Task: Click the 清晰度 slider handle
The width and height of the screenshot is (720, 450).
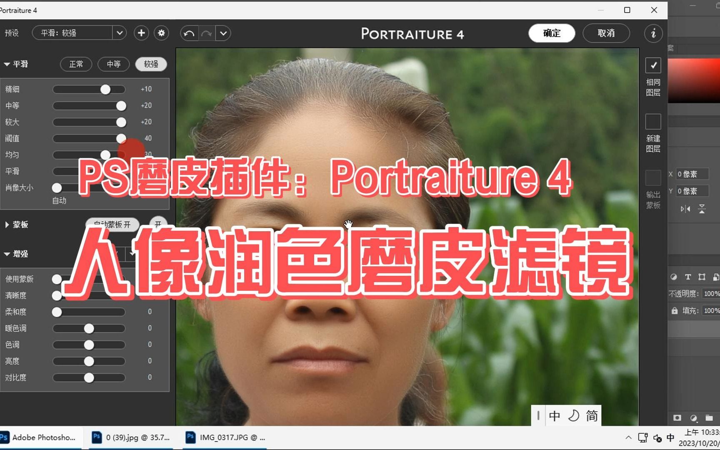Action: (x=57, y=295)
